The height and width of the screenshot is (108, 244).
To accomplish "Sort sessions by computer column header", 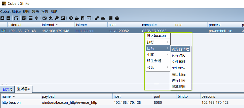I will pos(157,25).
